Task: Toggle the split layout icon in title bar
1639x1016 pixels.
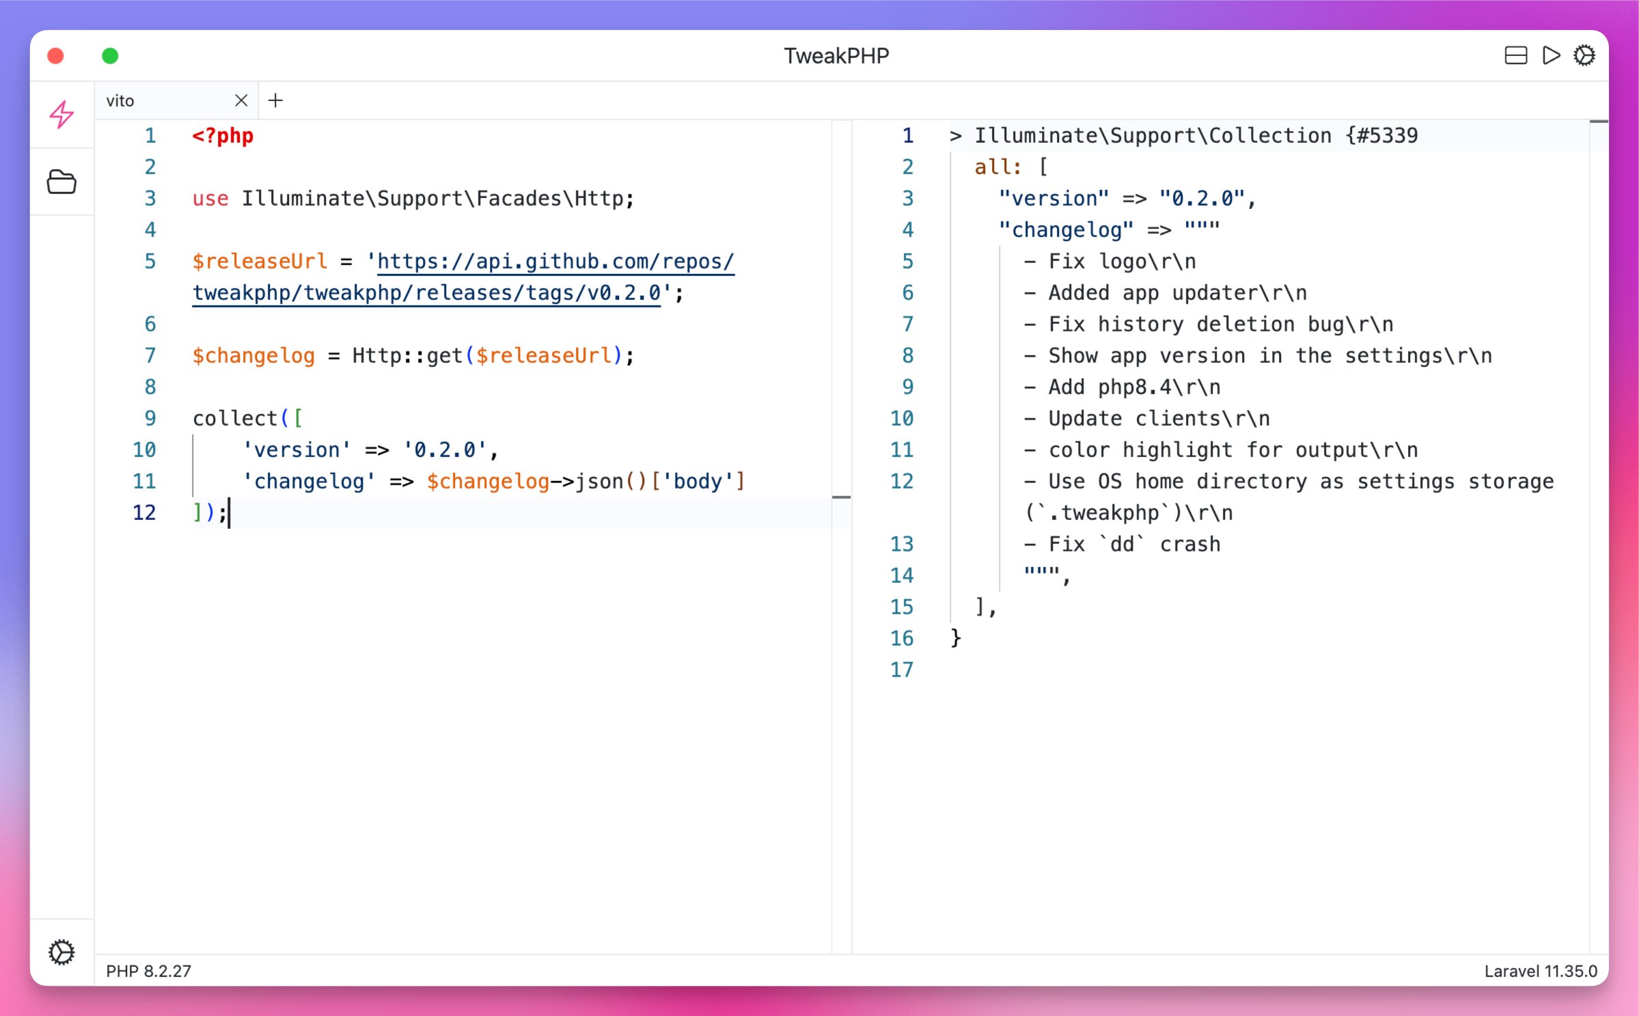Action: coord(1515,55)
